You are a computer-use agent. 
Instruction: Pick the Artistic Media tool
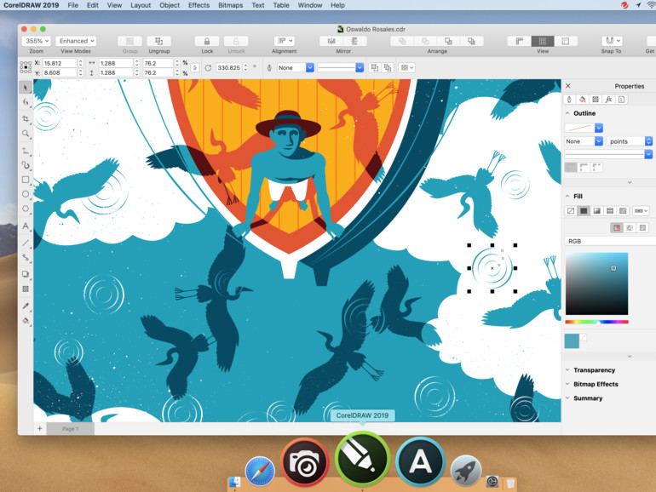tap(26, 165)
